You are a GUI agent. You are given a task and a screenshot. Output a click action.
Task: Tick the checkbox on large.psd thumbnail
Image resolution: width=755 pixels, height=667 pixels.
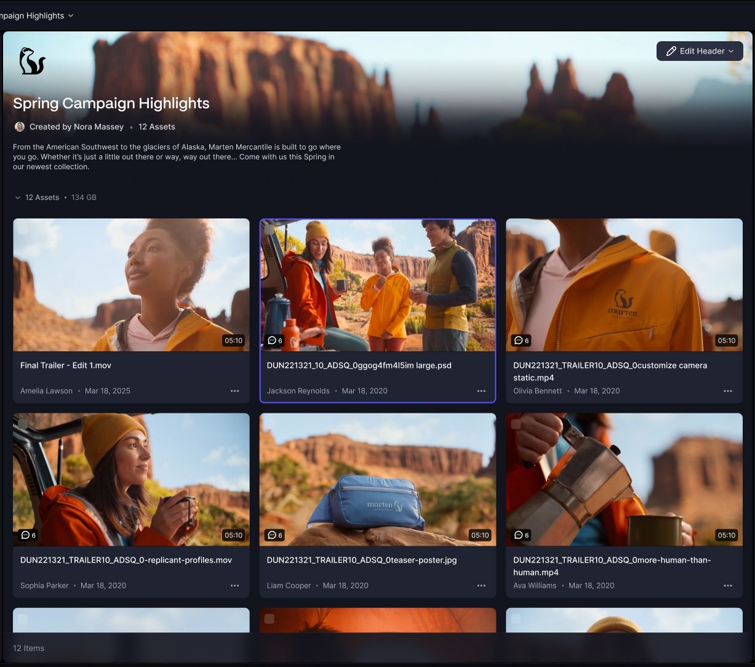(x=270, y=230)
